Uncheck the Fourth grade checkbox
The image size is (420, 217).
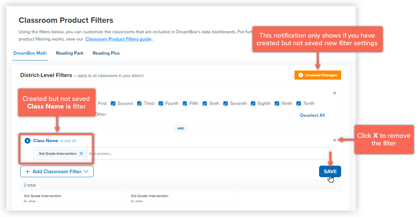coord(161,103)
